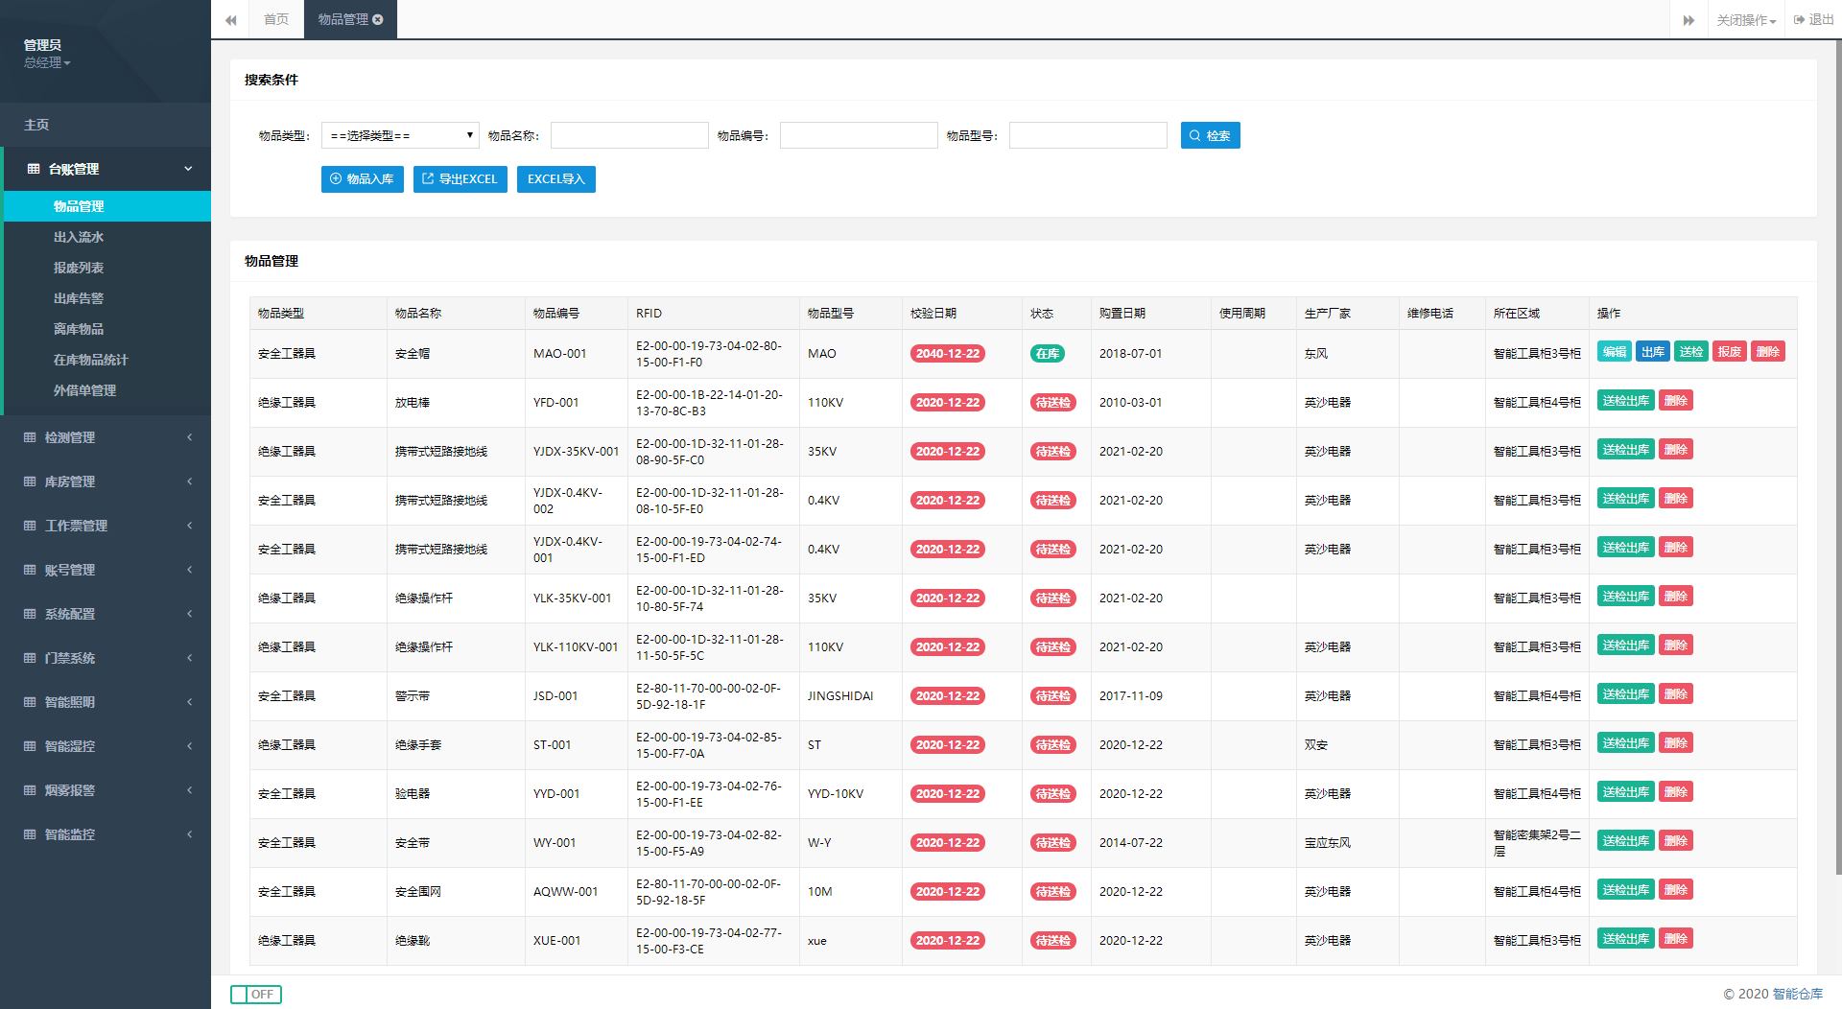Collapse the 台账管理 menu chevron
The width and height of the screenshot is (1842, 1009).
tap(188, 169)
